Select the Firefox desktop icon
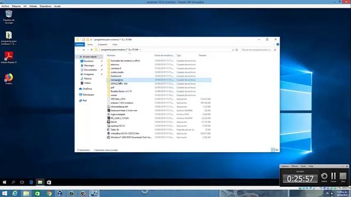The image size is (351, 197). pos(9,79)
